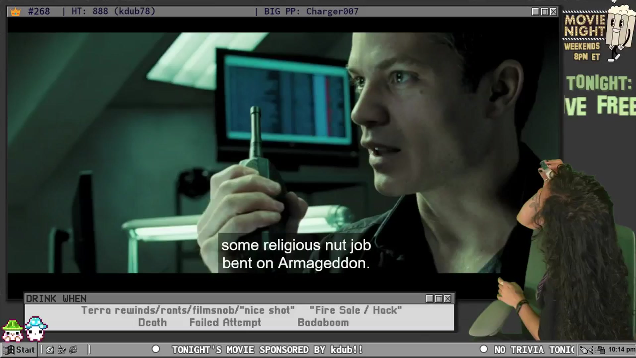This screenshot has height=358, width=636.
Task: Click the BIG PP: Charger007 title text
Action: coord(311,11)
